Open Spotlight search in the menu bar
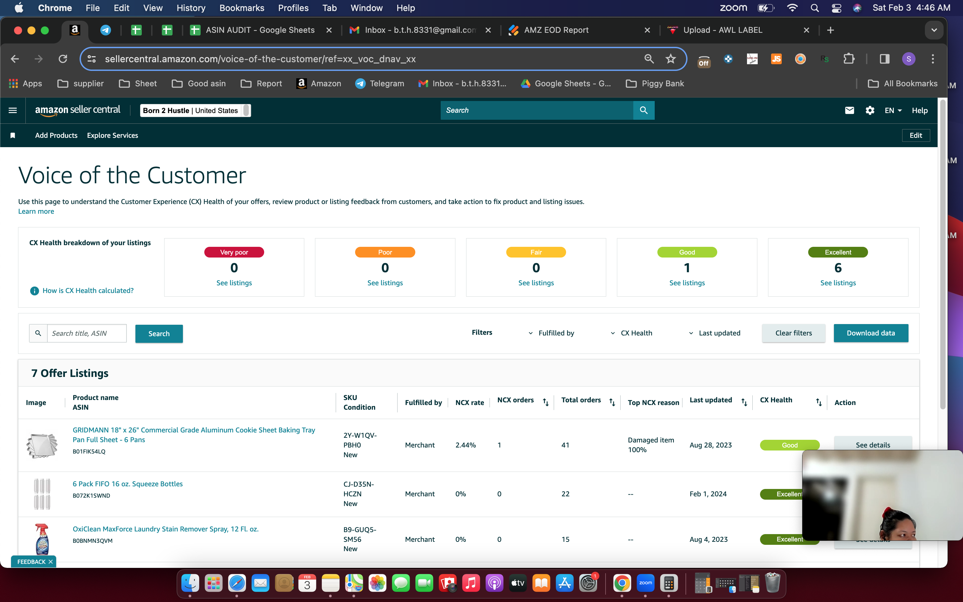The image size is (963, 602). click(x=815, y=8)
